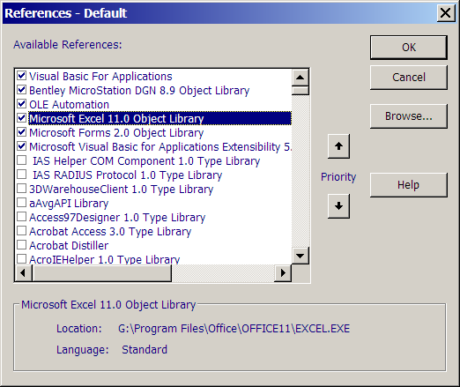Uncheck Microsoft Forms 2.0 Object Library
Image resolution: width=460 pixels, height=387 pixels.
coord(21,132)
